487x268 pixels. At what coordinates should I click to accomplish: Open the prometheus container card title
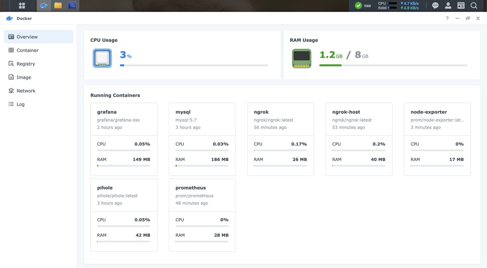191,188
